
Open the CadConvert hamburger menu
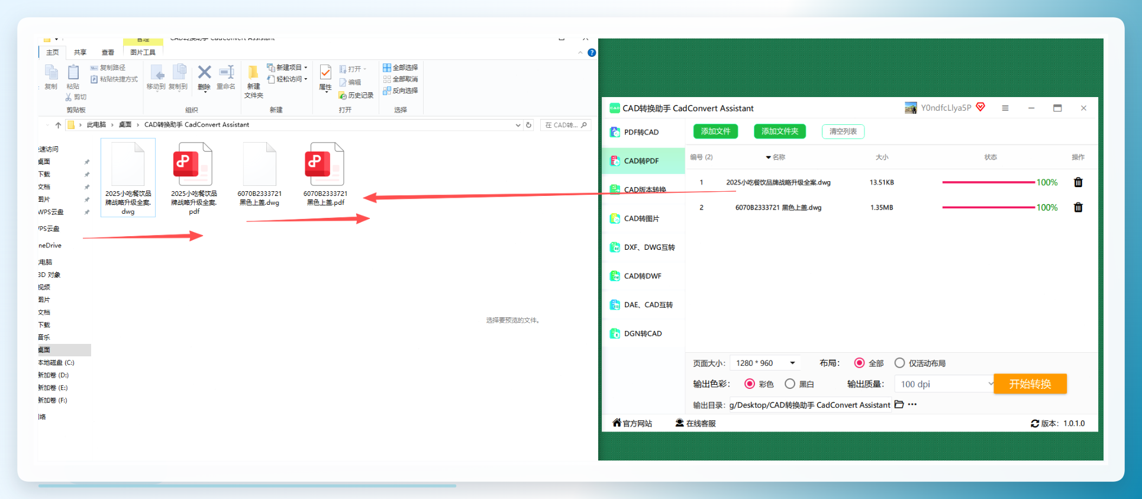1005,108
